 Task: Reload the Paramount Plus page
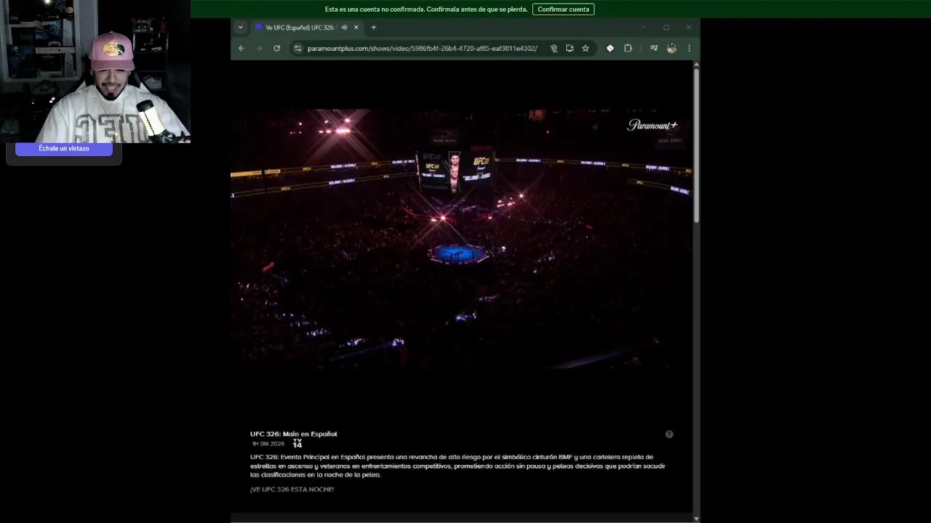pyautogui.click(x=276, y=48)
